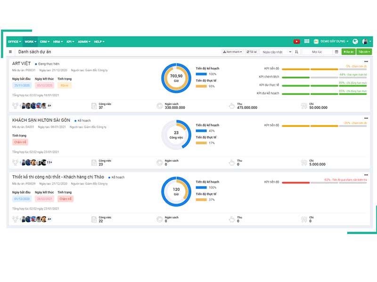
Task: Open the Tiện ích dropdown button
Action: click(x=364, y=52)
